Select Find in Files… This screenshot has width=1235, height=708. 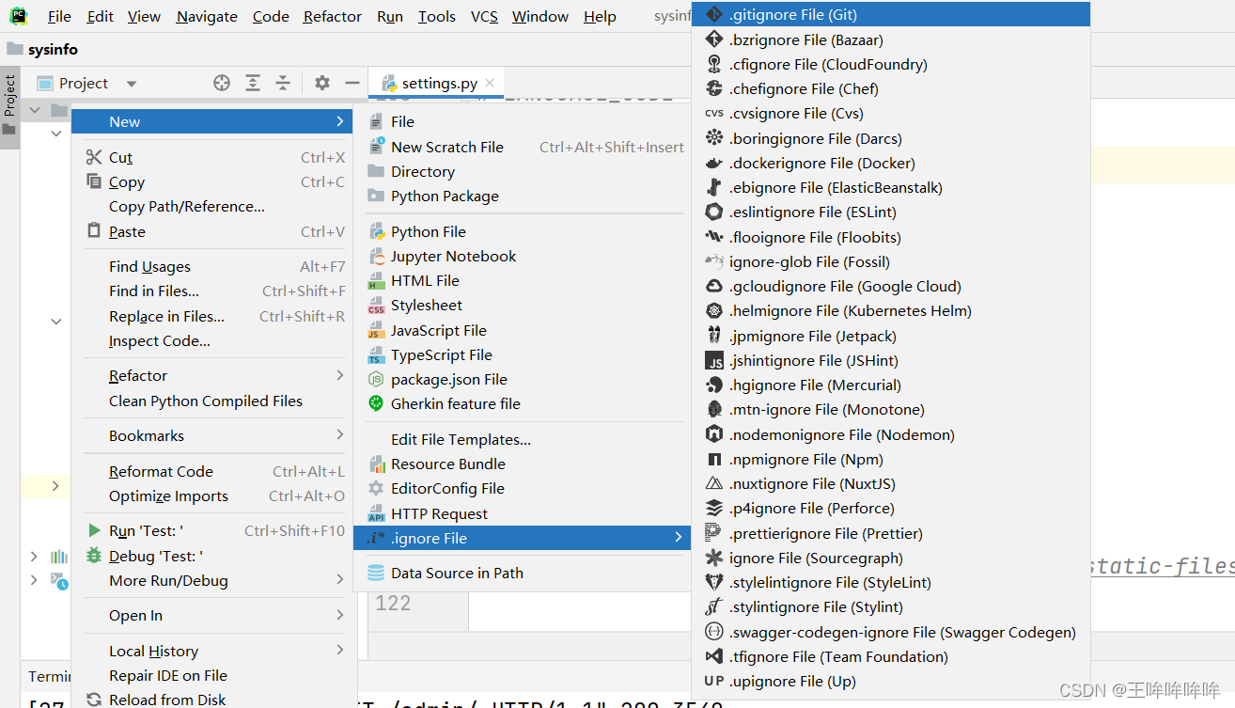214,291
